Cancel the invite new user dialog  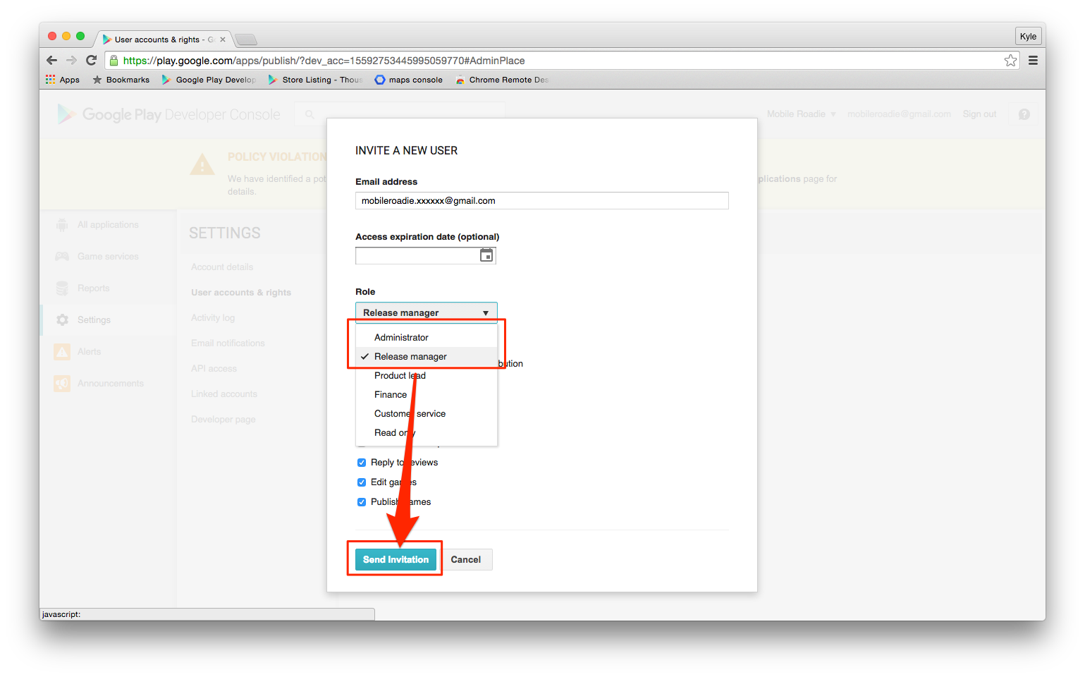coord(465,559)
